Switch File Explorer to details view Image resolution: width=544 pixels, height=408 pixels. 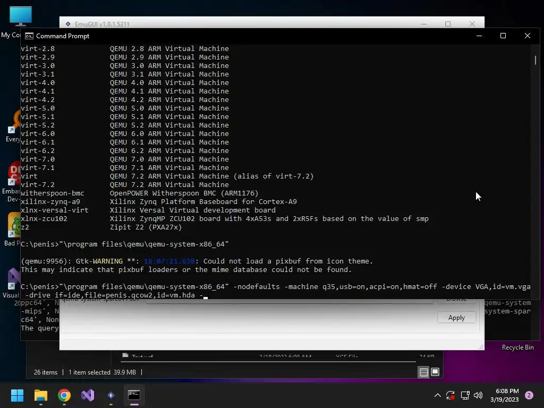pos(423,372)
